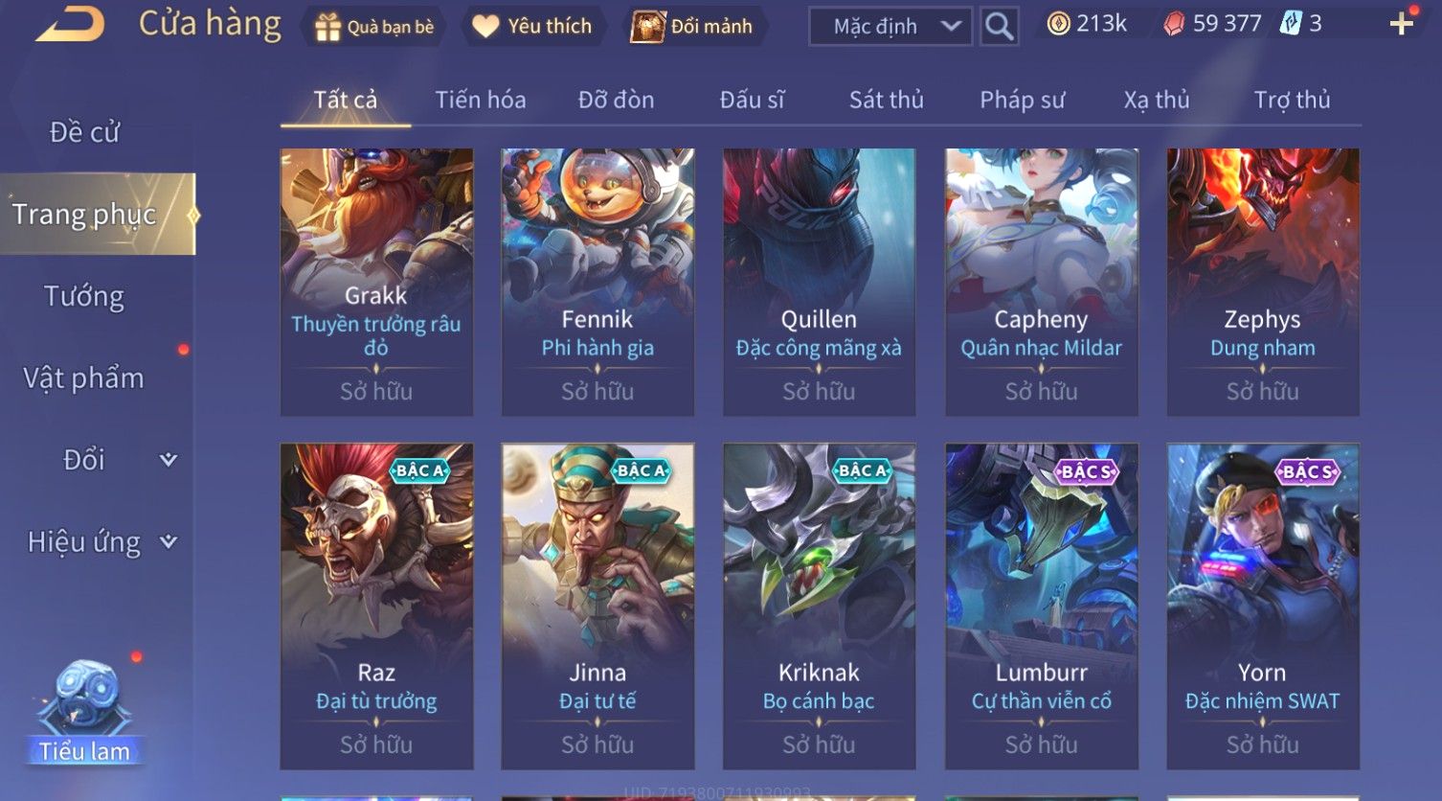This screenshot has height=801, width=1442.
Task: Open Yêu thích heart favorites
Action: pos(485,27)
